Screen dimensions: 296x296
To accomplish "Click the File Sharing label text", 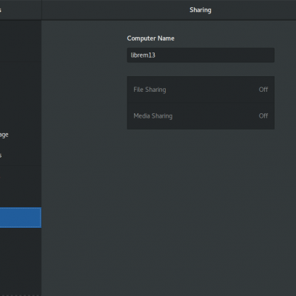I will point(149,90).
